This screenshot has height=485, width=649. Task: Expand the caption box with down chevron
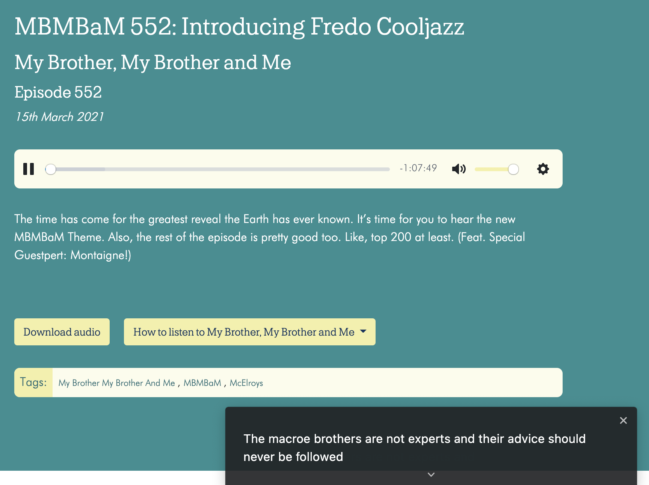click(x=431, y=475)
